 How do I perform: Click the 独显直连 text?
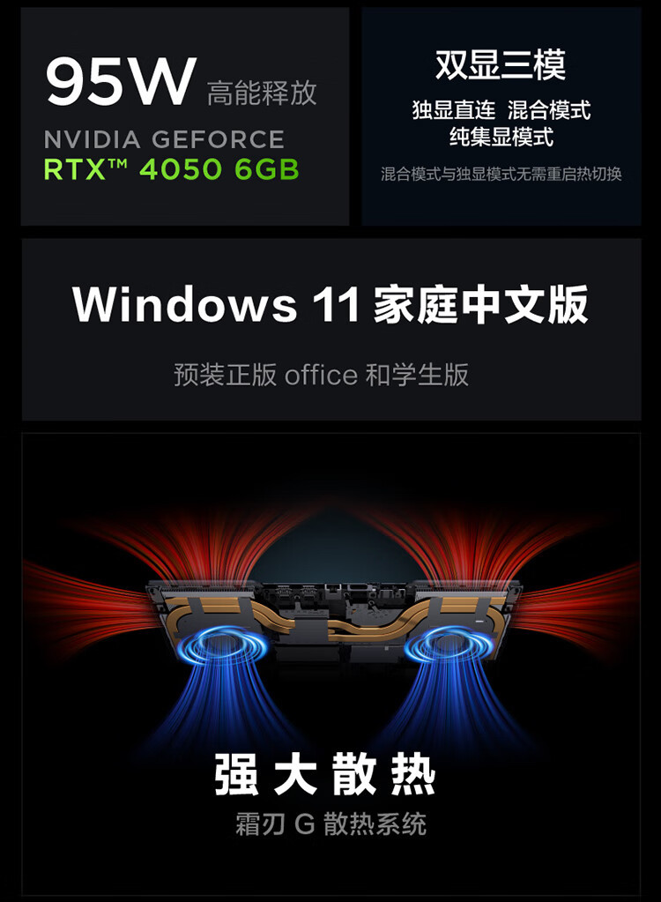pyautogui.click(x=454, y=110)
